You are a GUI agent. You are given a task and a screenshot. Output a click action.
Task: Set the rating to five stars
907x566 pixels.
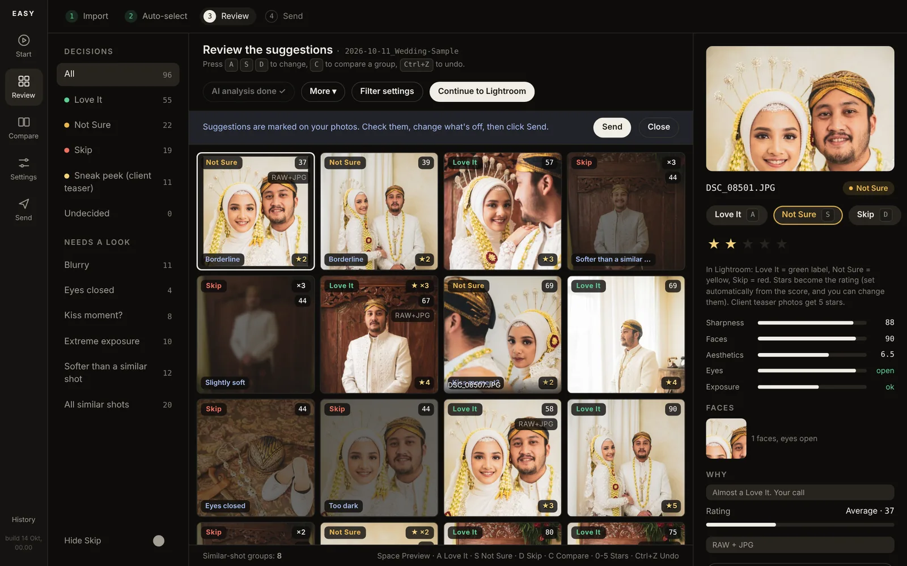tap(782, 244)
